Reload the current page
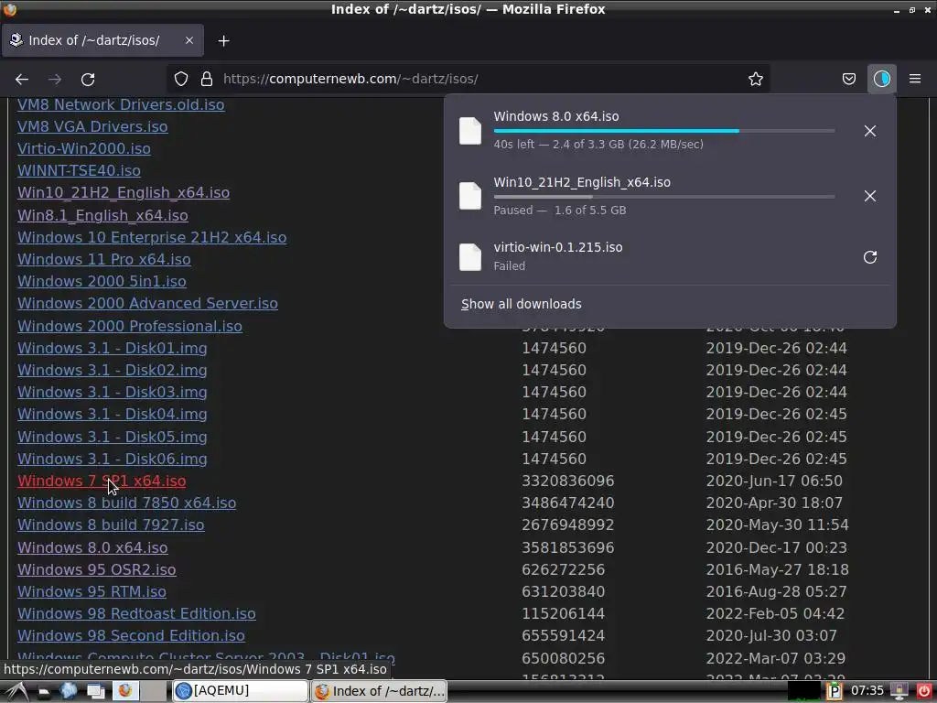Image resolution: width=937 pixels, height=703 pixels. pos(88,79)
